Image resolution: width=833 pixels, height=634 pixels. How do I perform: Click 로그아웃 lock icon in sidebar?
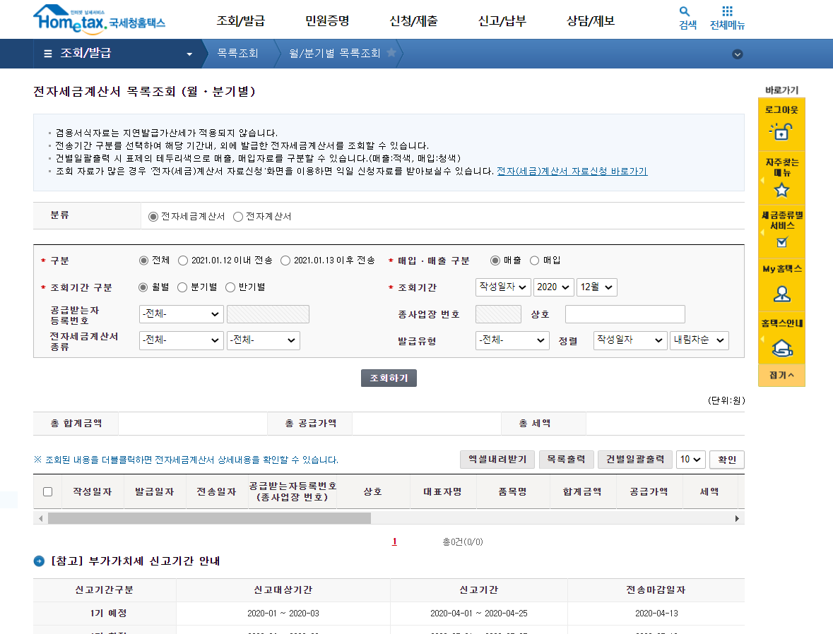tap(781, 131)
